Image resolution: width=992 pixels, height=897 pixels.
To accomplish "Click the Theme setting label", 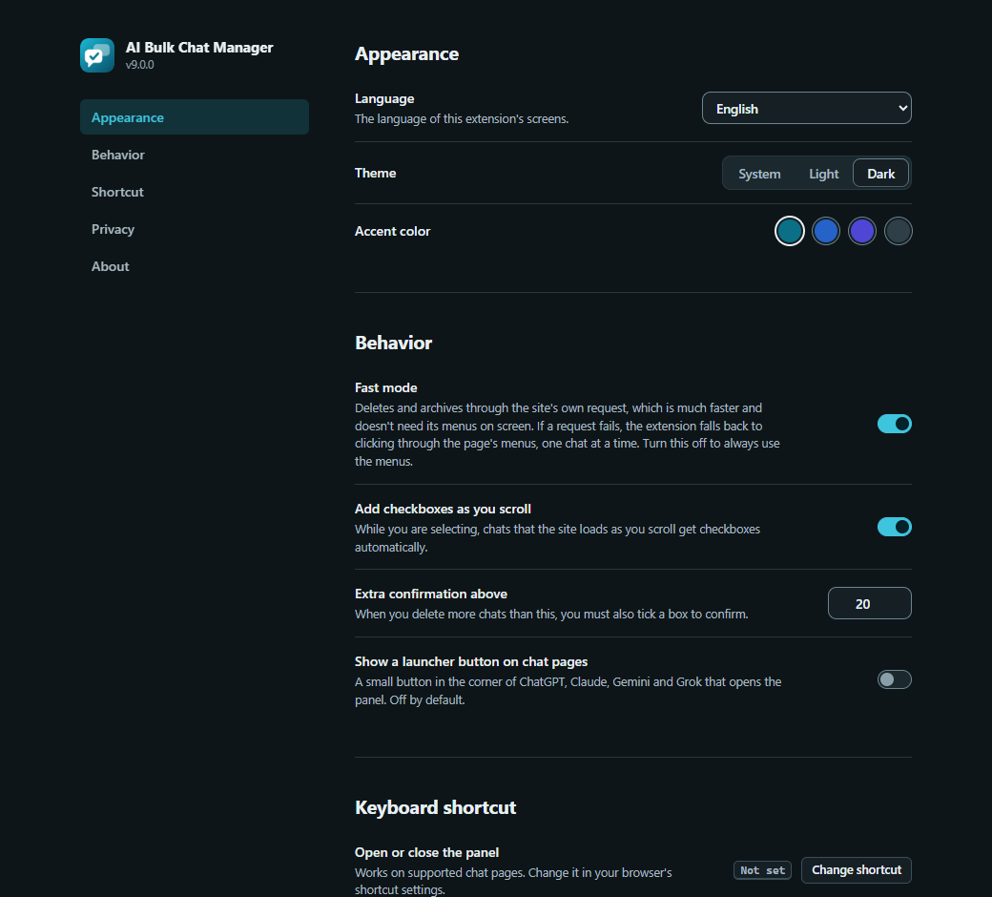I will point(375,173).
